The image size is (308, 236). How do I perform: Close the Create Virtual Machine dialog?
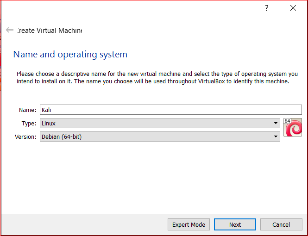tap(293, 8)
